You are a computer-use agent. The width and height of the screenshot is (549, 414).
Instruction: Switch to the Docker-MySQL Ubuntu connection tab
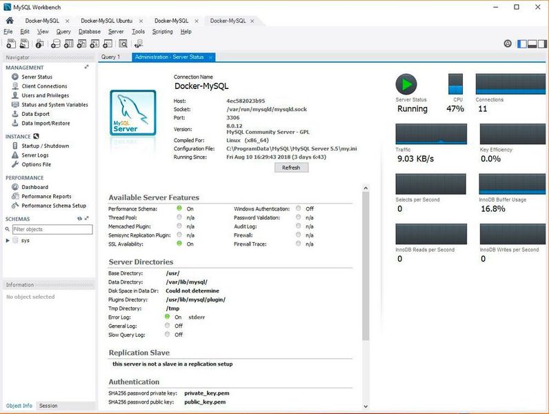click(106, 21)
